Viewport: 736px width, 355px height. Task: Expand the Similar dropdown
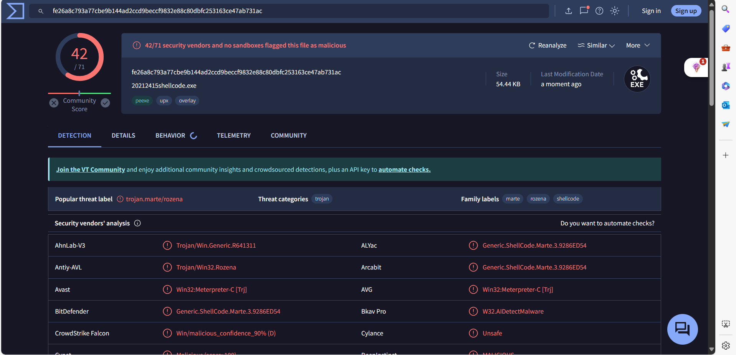596,45
